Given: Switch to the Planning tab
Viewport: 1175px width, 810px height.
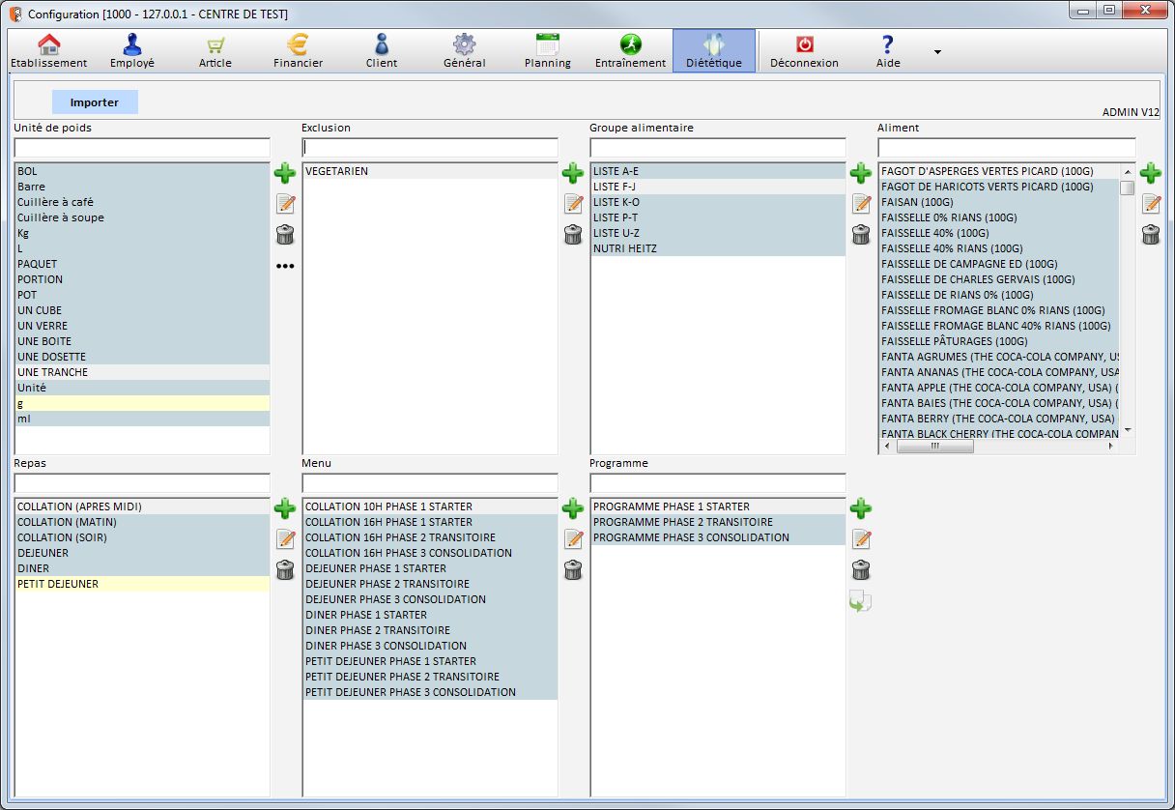Looking at the screenshot, I should coord(547,46).
